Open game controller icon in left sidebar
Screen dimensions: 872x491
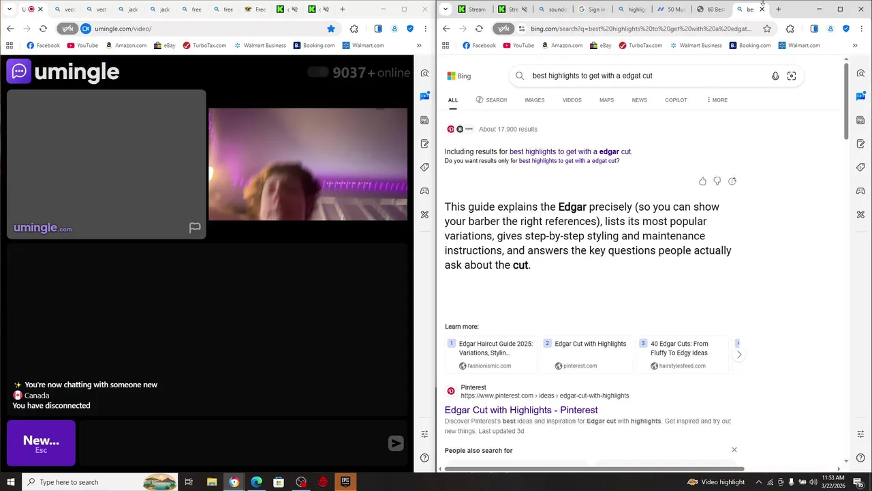[424, 191]
